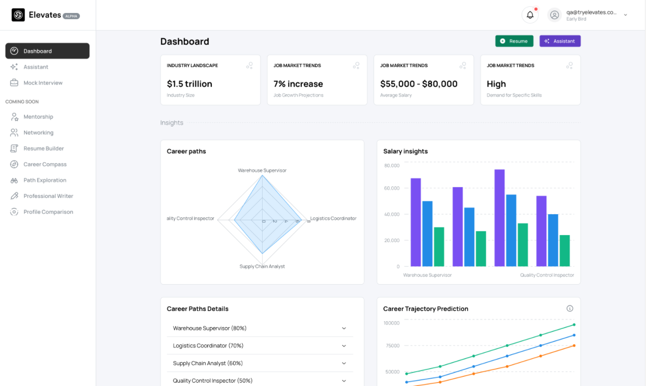The image size is (646, 386).
Task: Click the Mentorship person-star icon
Action: tap(14, 117)
